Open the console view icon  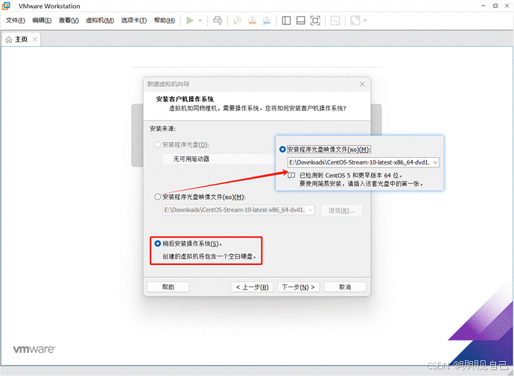335,21
